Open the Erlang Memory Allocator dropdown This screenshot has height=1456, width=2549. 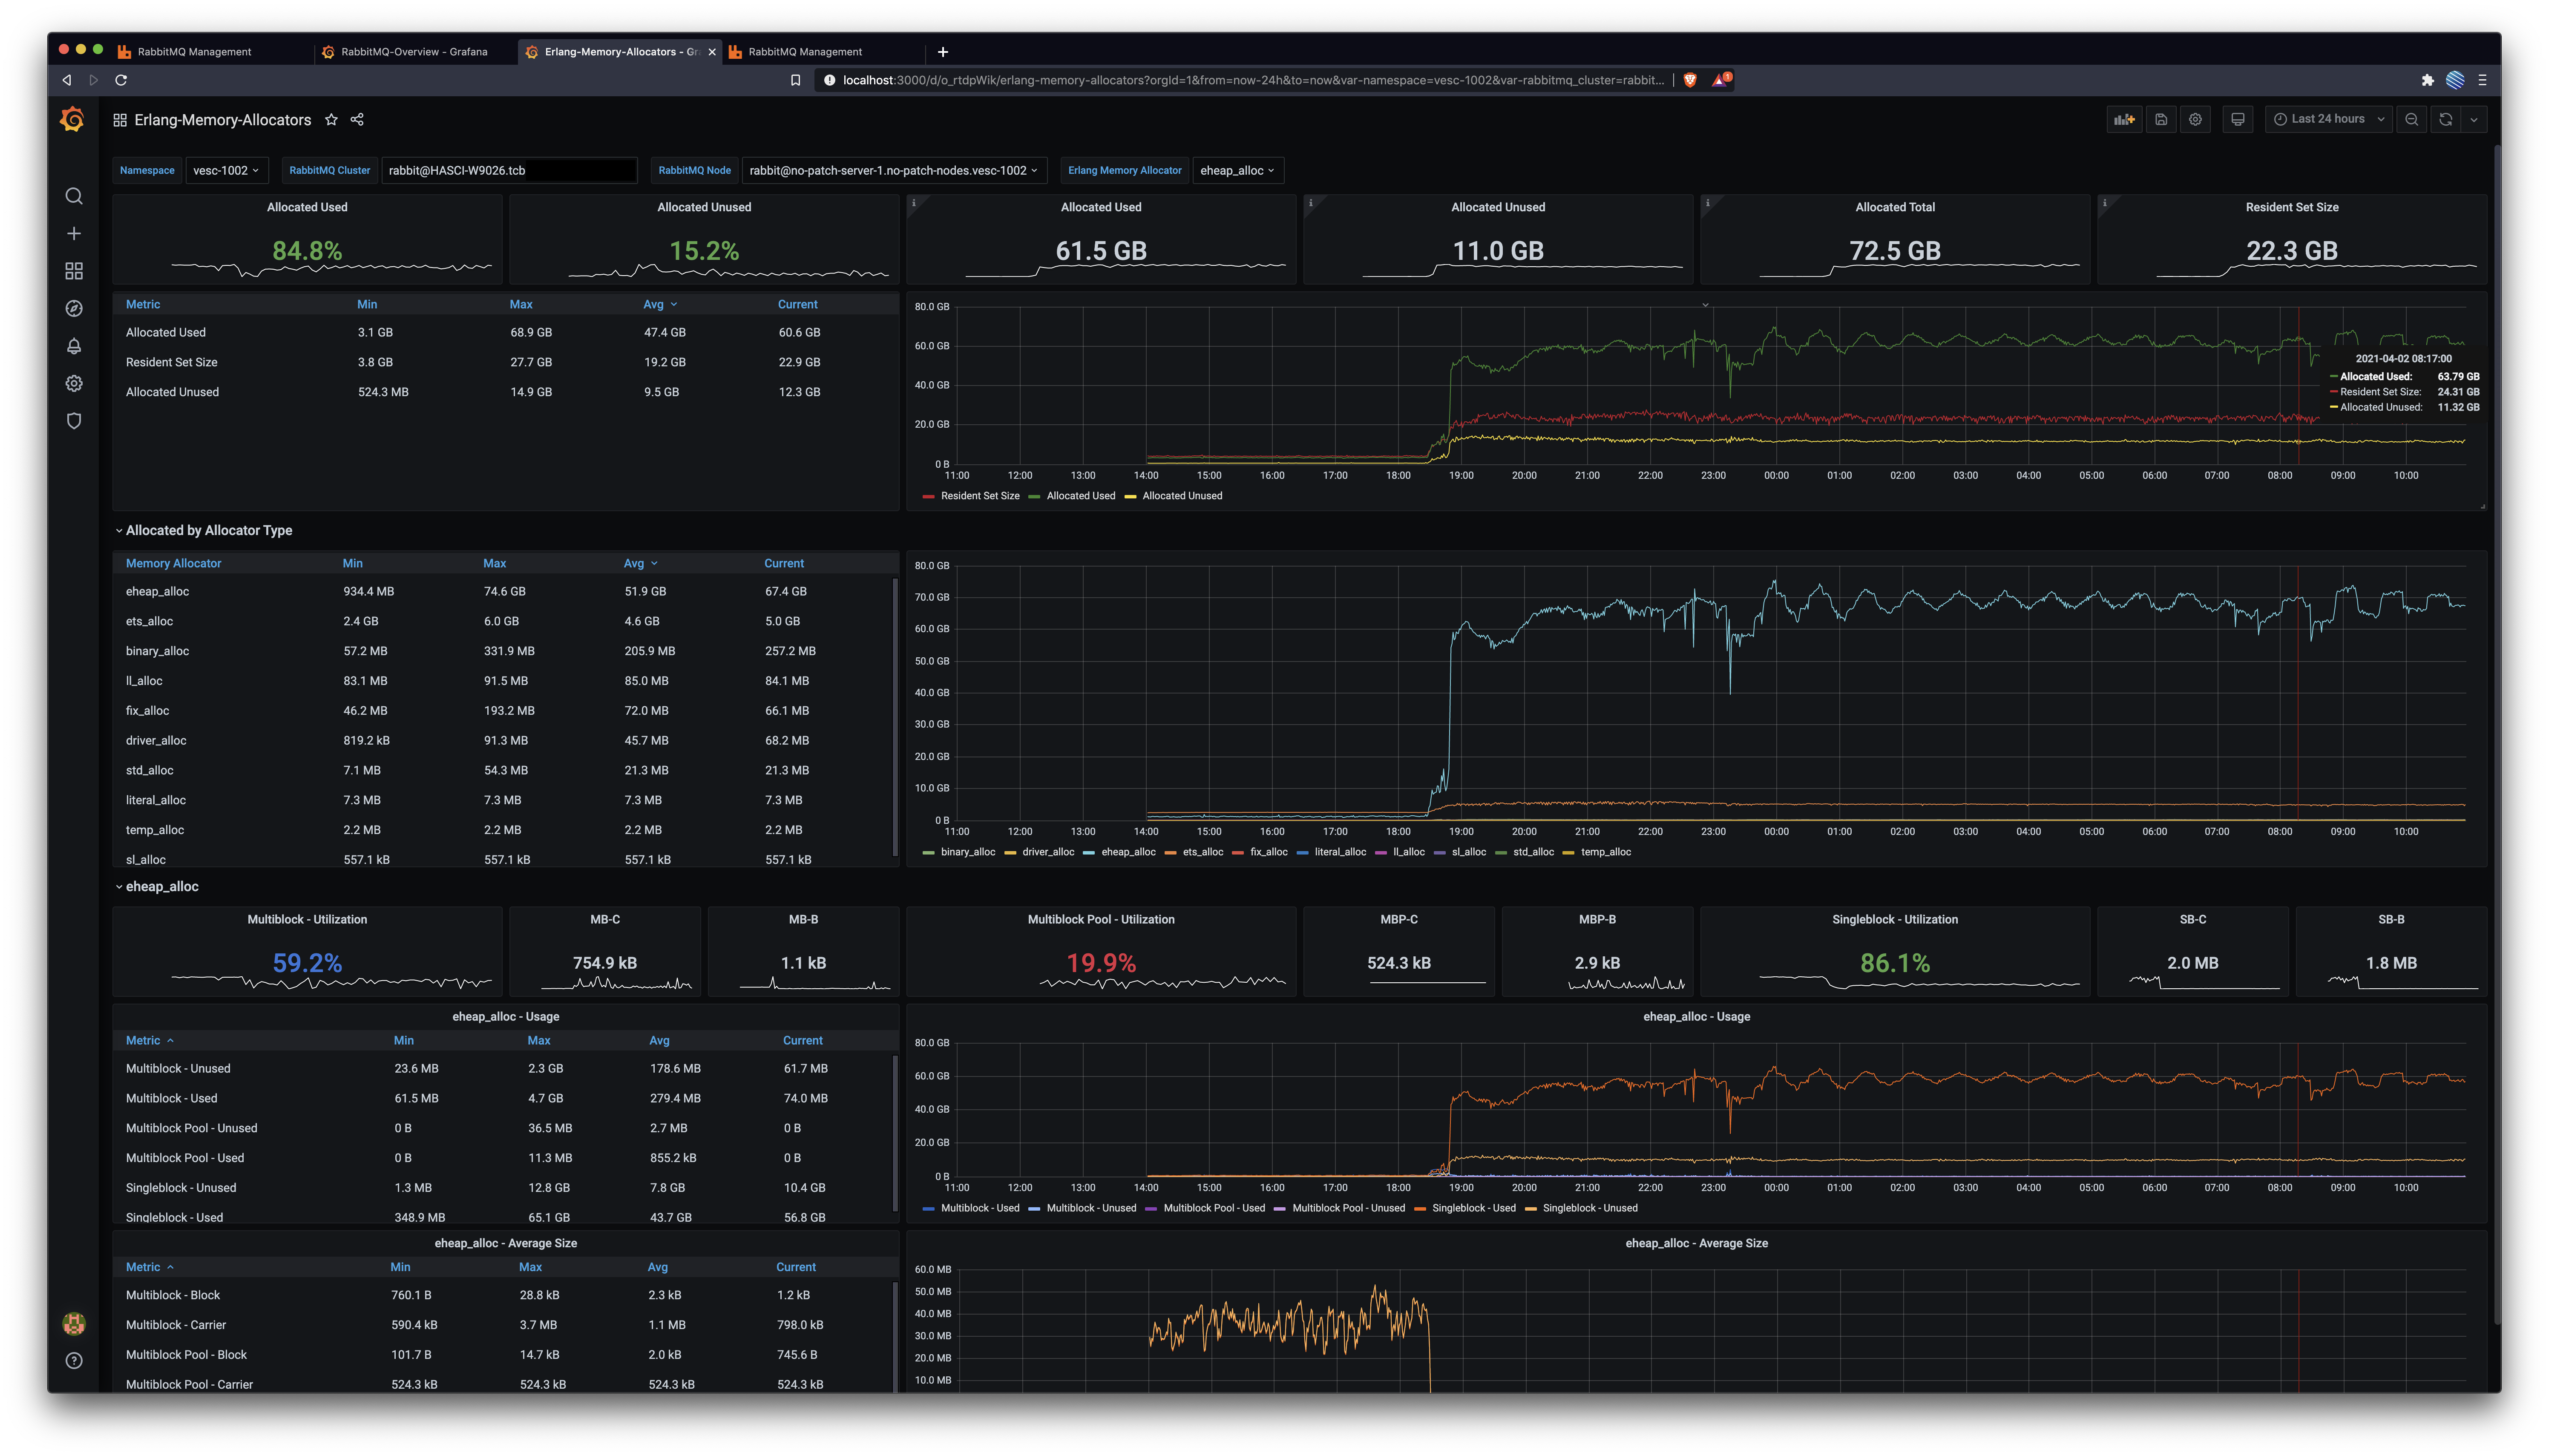(1237, 171)
